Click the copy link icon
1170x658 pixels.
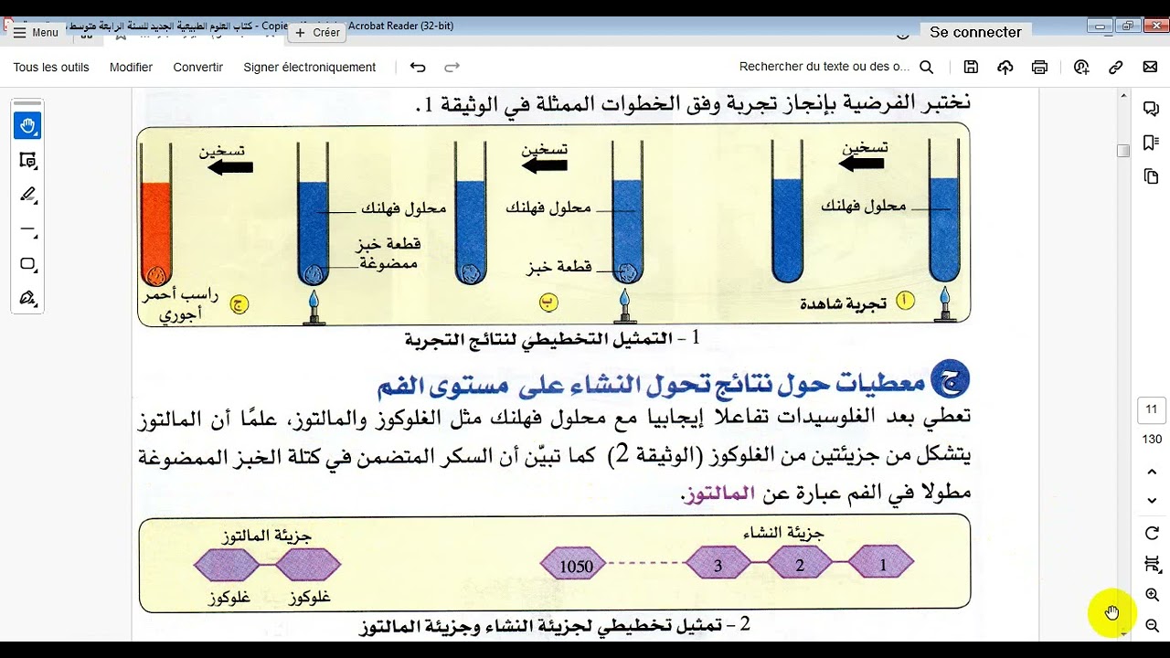[x=1116, y=68]
